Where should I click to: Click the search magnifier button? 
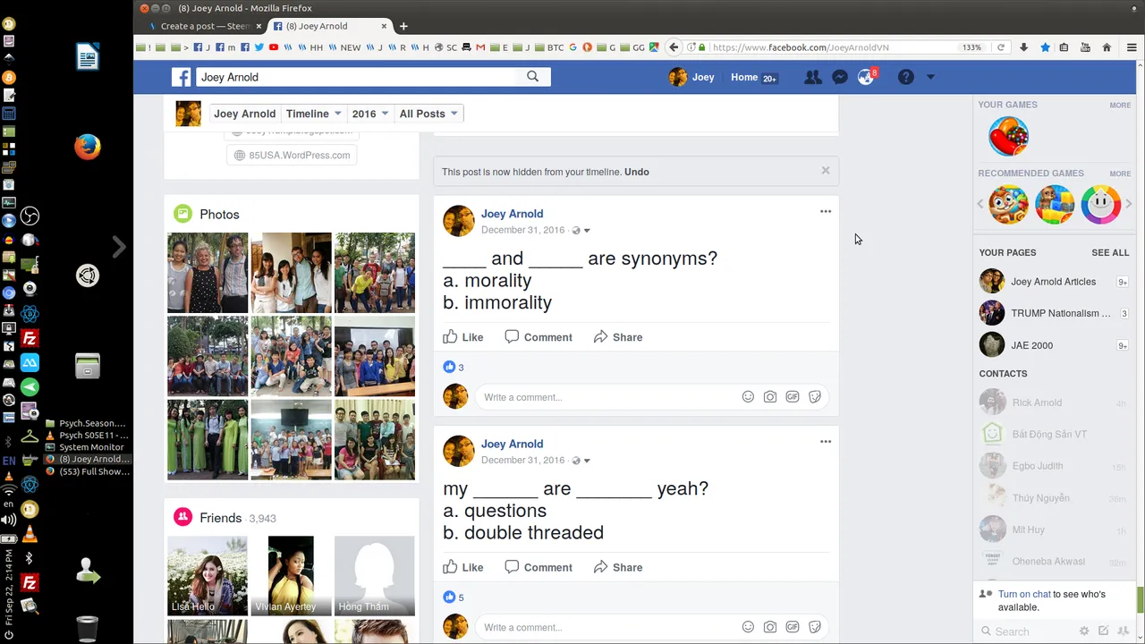(533, 77)
